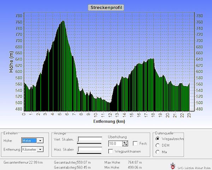
Task: Click the Entfernung (km) axis label
Action: [109, 121]
